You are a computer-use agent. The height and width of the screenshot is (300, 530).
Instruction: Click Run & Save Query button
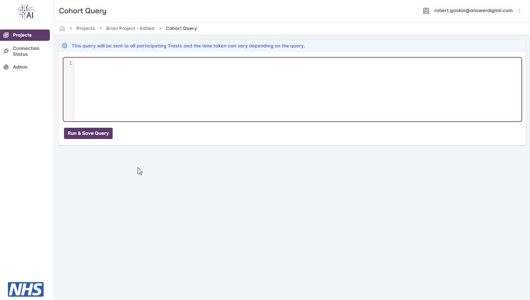click(88, 133)
